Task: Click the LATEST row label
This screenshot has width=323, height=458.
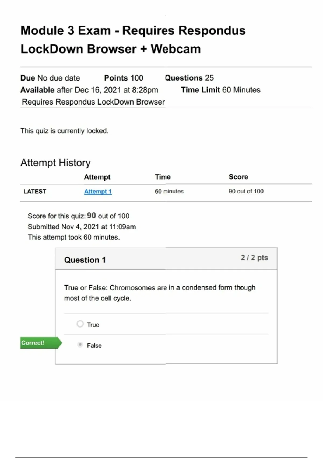Action: (x=35, y=192)
